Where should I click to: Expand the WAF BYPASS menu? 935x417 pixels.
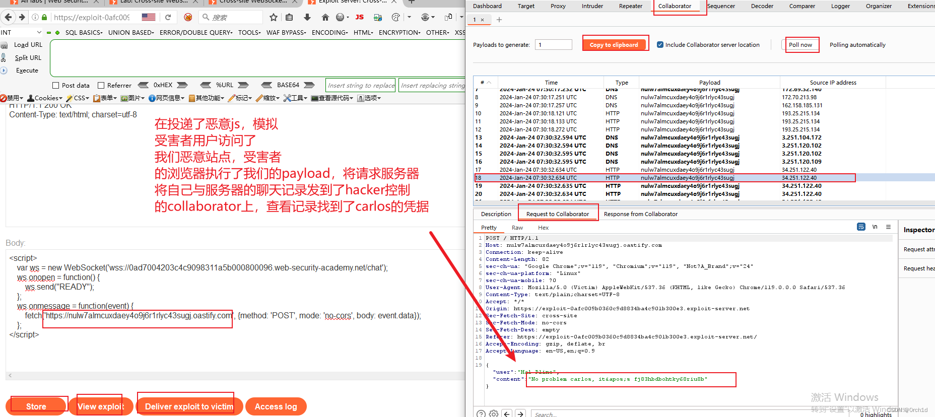(x=286, y=33)
